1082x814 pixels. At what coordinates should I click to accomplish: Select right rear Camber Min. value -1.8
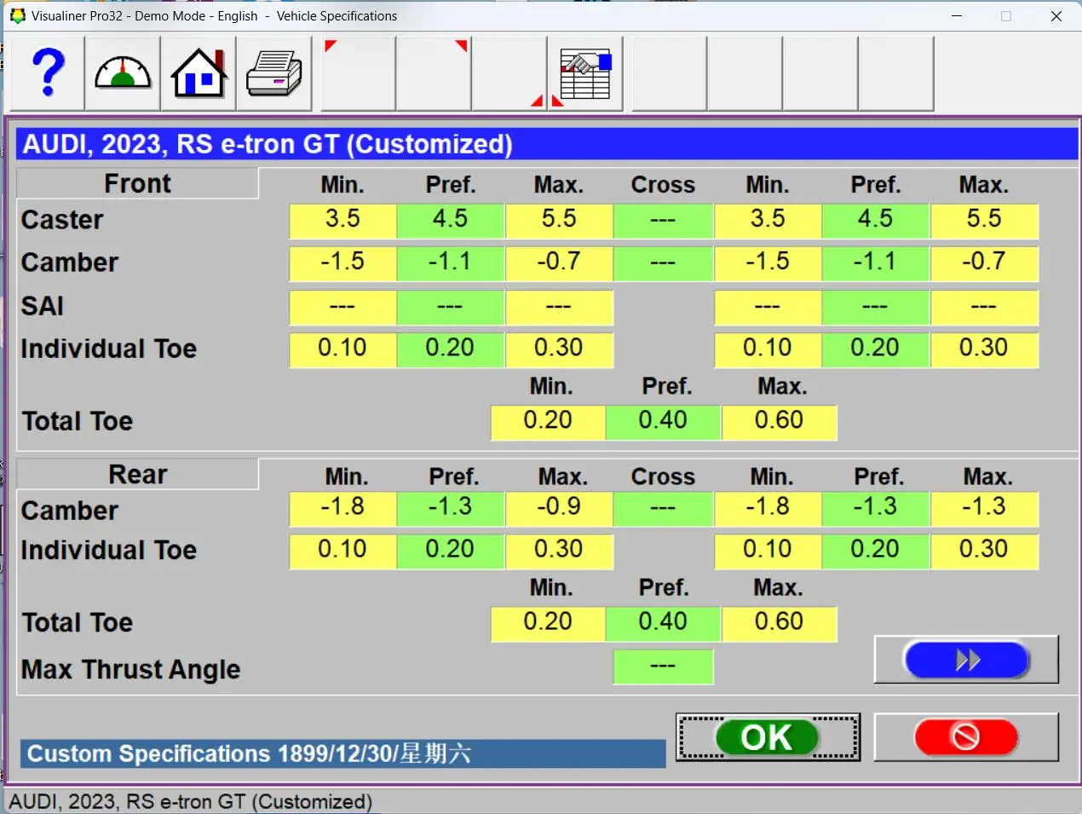[768, 509]
